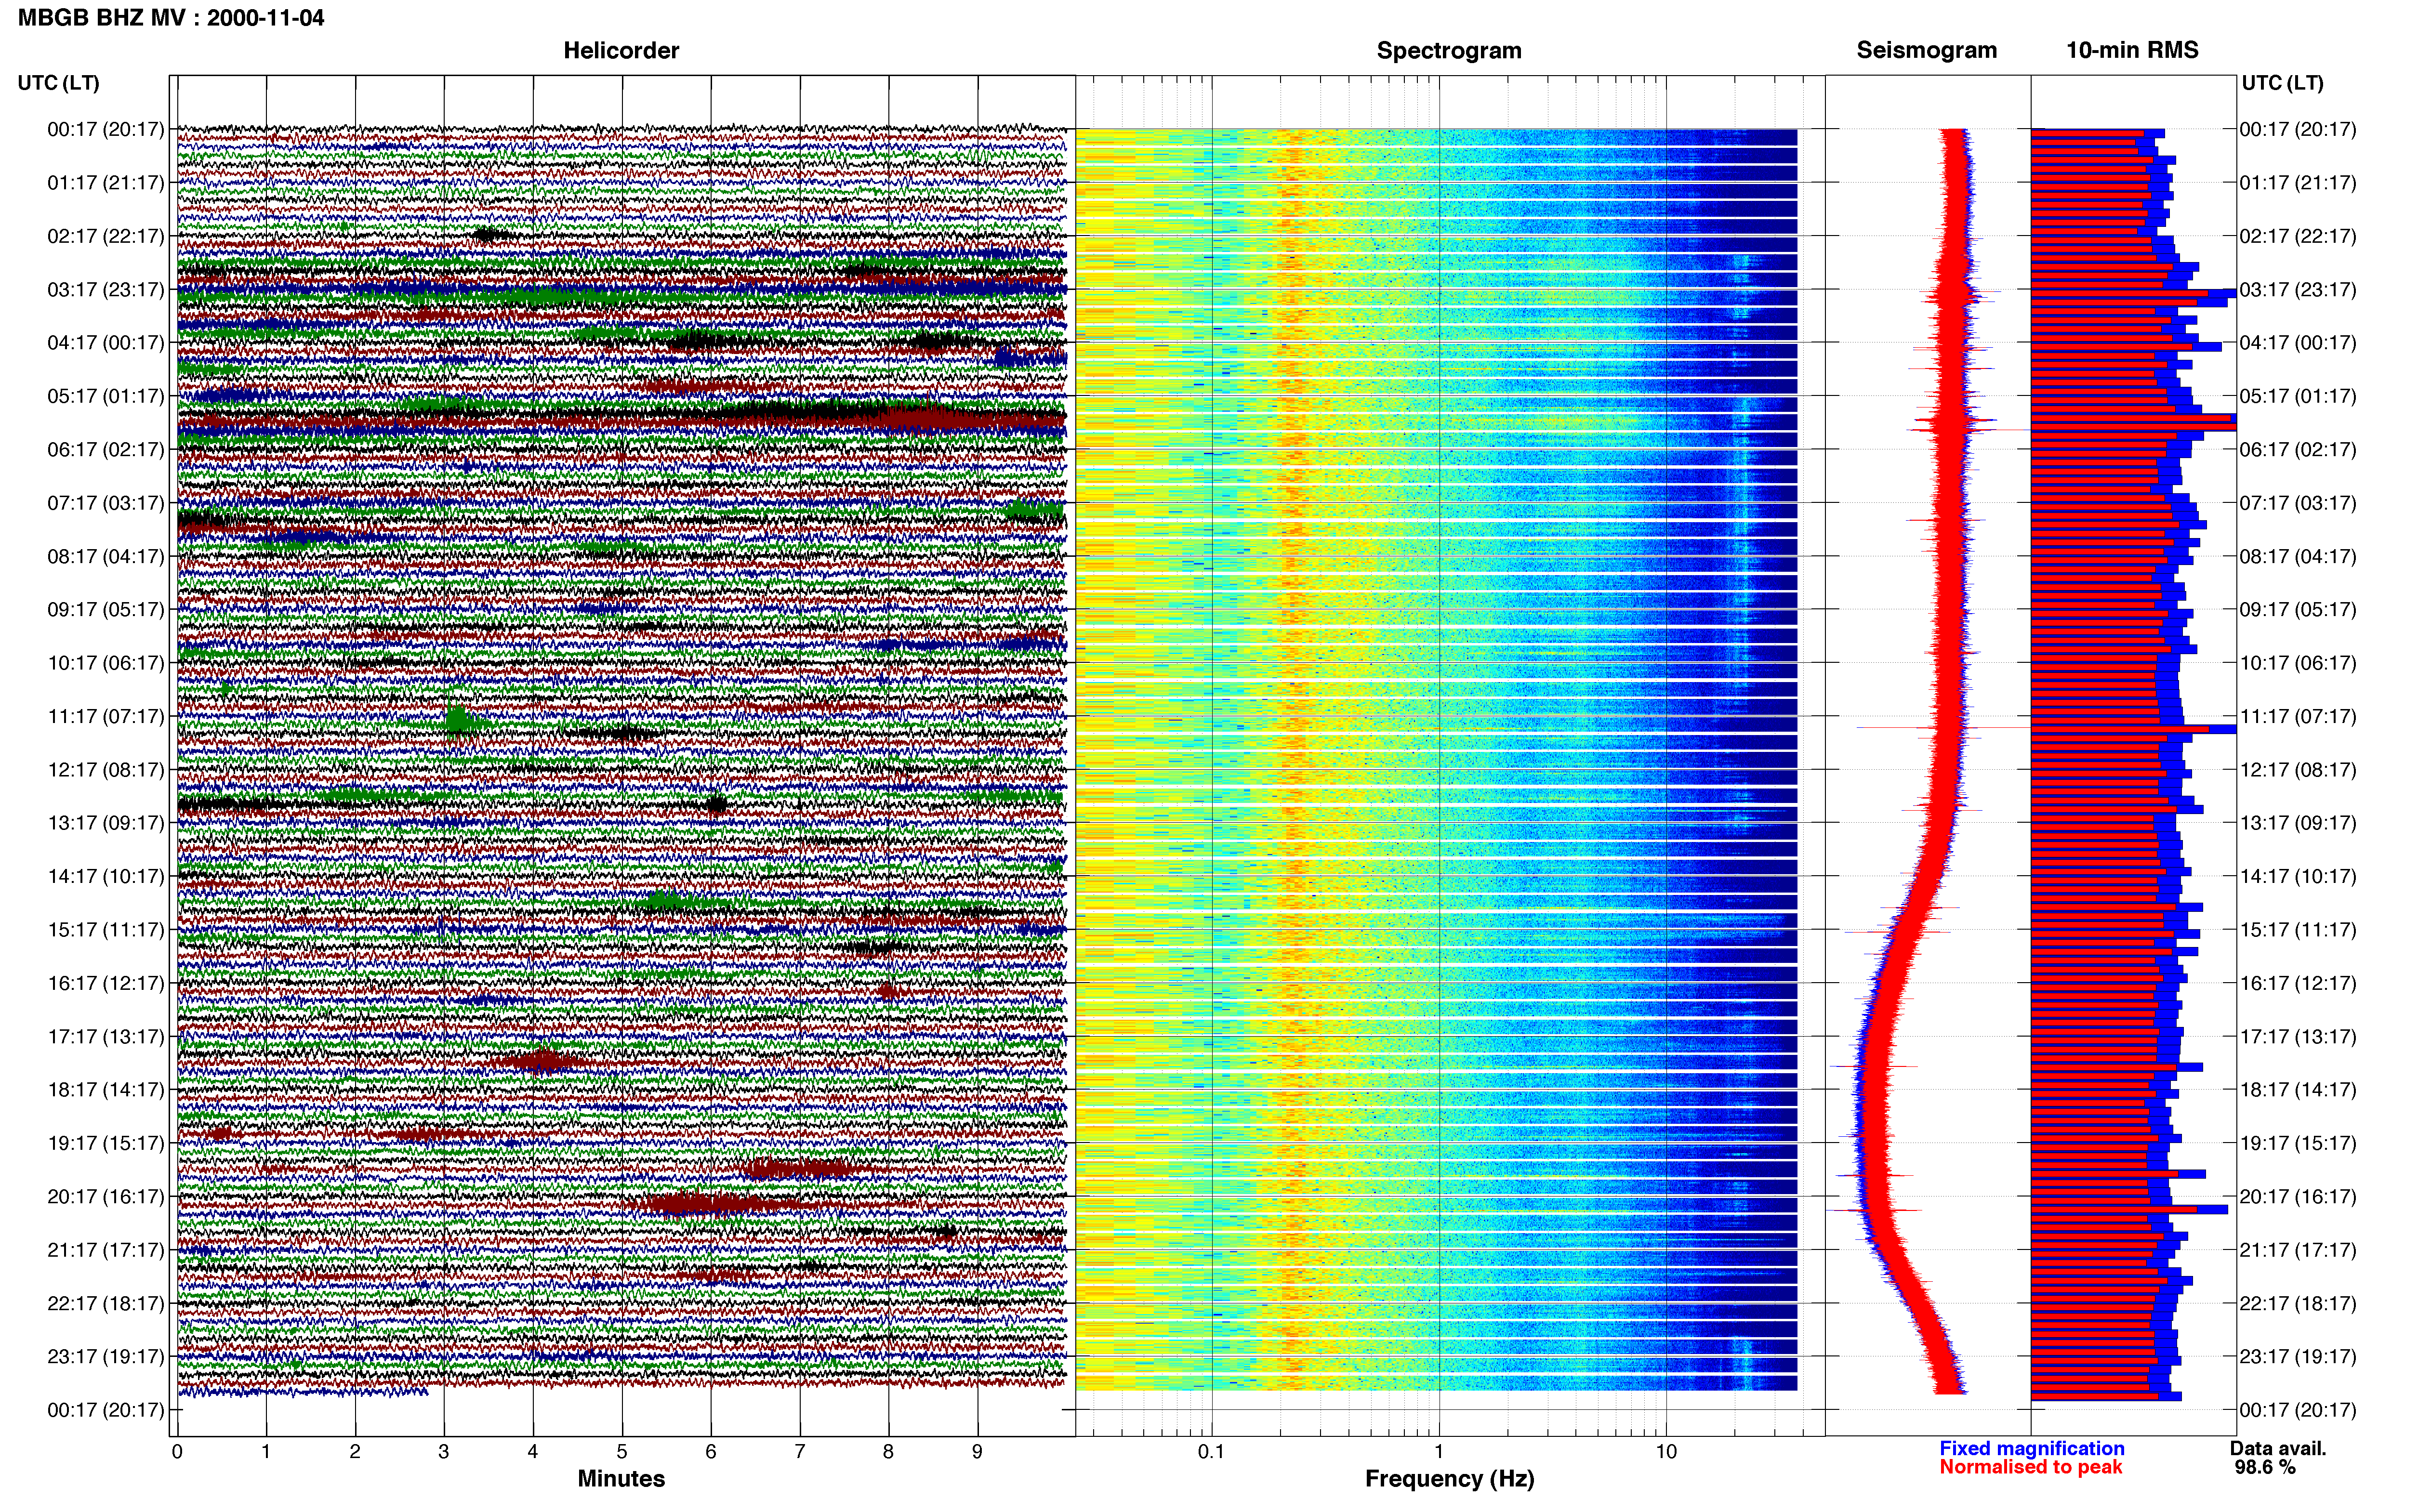This screenshot has height=1512, width=2418.
Task: Select the 'Spectrogram' panel heading
Action: [x=1449, y=51]
